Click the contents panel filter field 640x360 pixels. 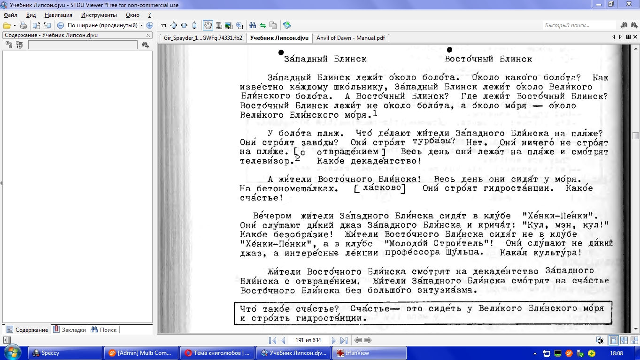(83, 45)
